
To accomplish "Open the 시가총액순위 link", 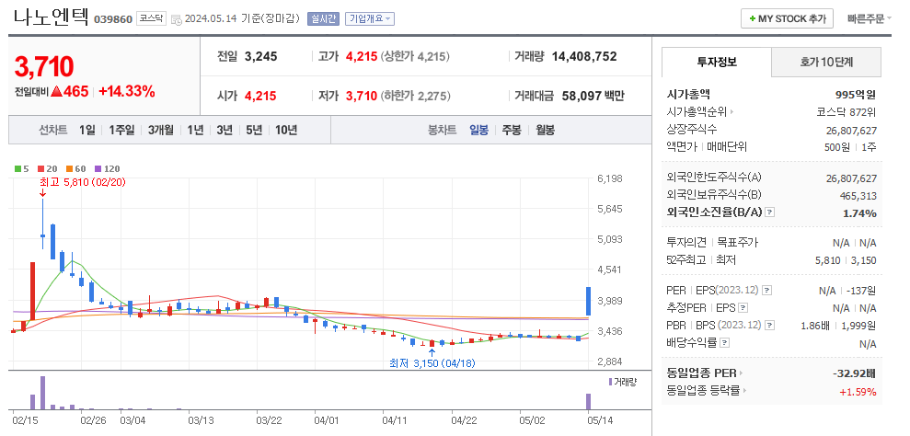I will point(700,112).
